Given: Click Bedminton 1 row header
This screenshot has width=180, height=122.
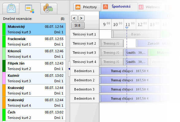Looking at the screenshot, I should tap(85, 71).
